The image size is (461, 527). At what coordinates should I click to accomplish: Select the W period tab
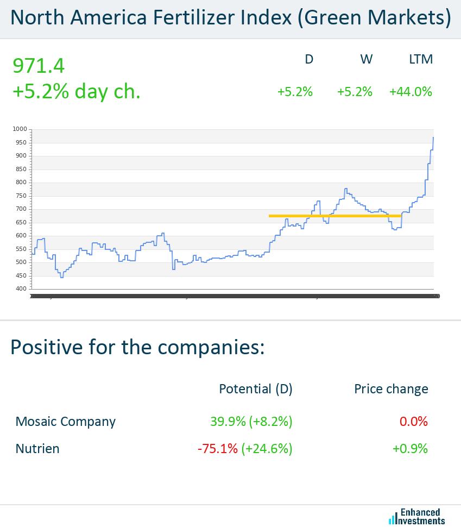click(367, 59)
